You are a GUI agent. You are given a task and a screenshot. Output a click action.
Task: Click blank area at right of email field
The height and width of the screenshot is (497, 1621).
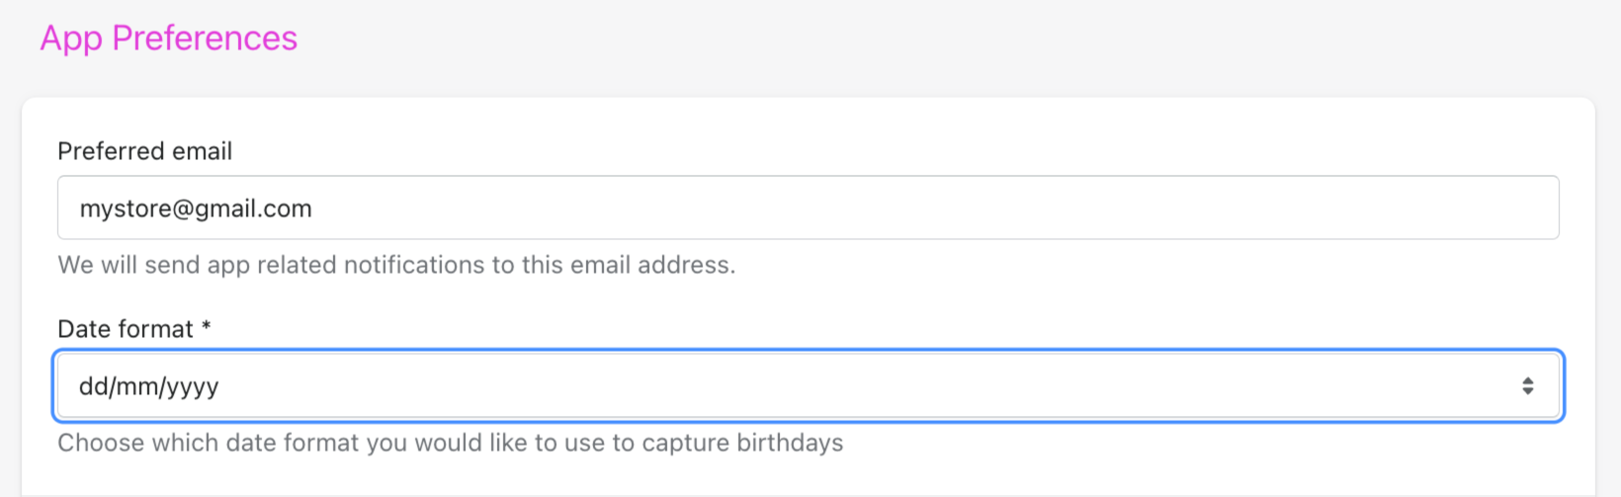click(1384, 208)
